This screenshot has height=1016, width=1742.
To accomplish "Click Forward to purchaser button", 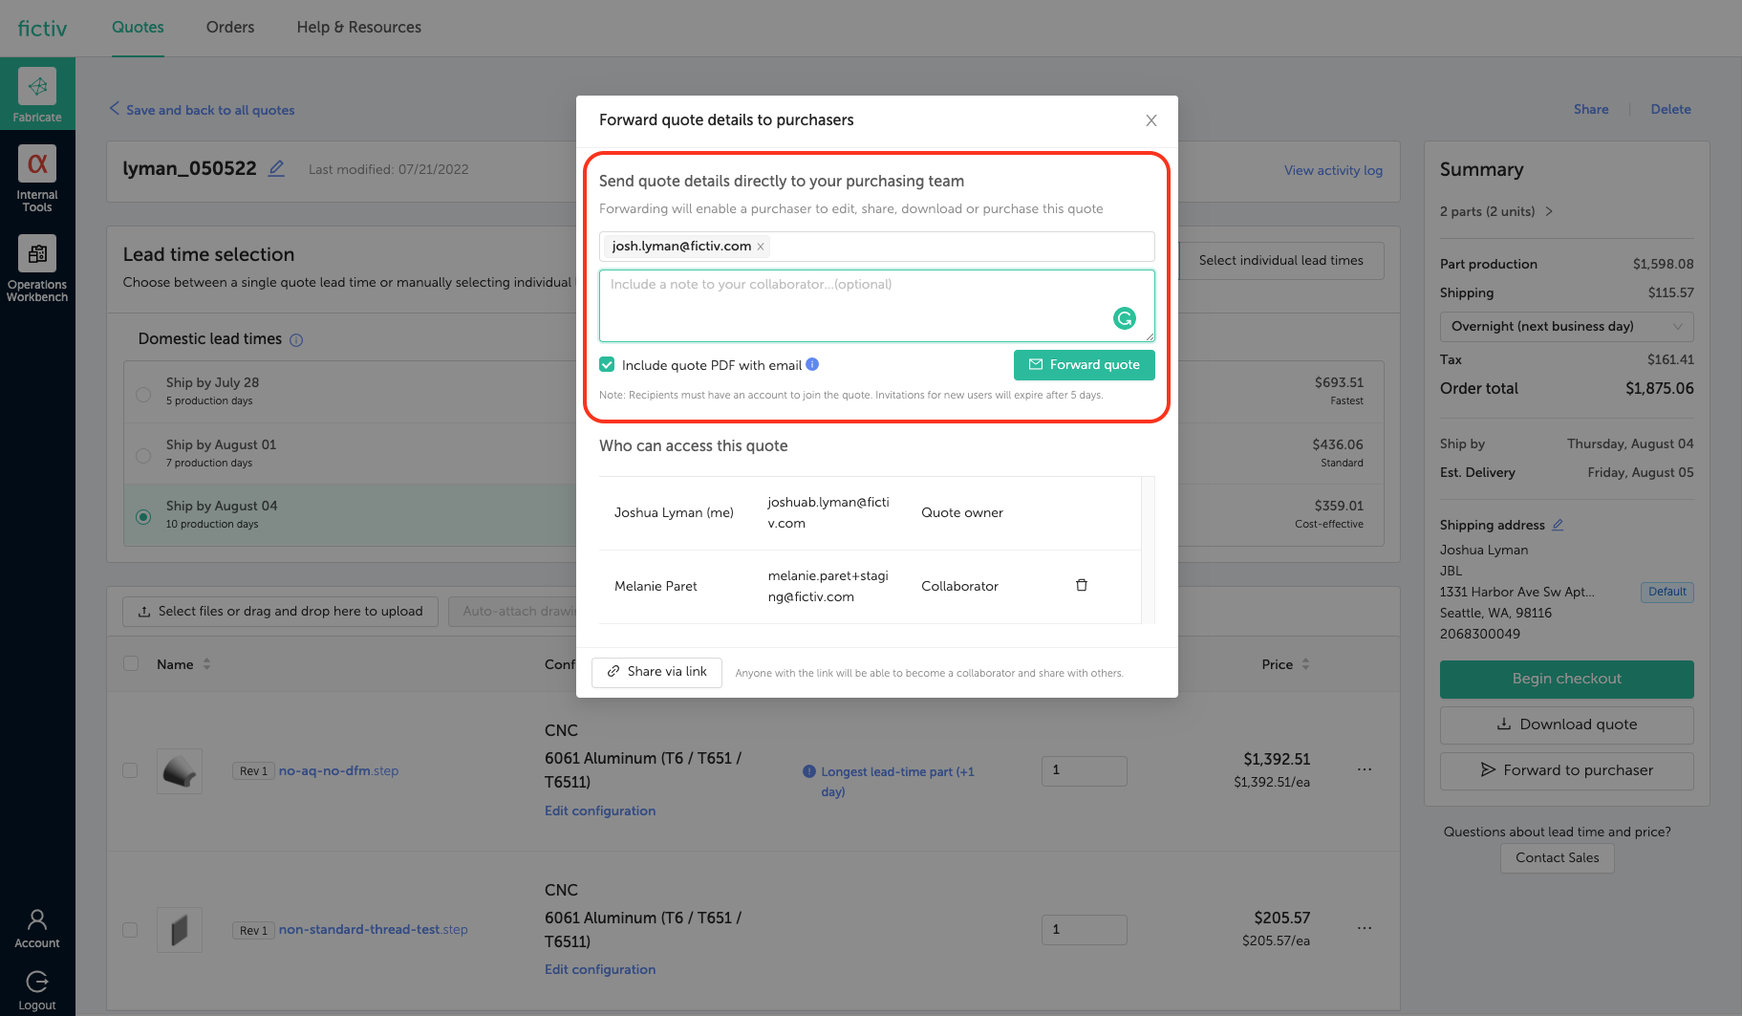I will click(1566, 770).
